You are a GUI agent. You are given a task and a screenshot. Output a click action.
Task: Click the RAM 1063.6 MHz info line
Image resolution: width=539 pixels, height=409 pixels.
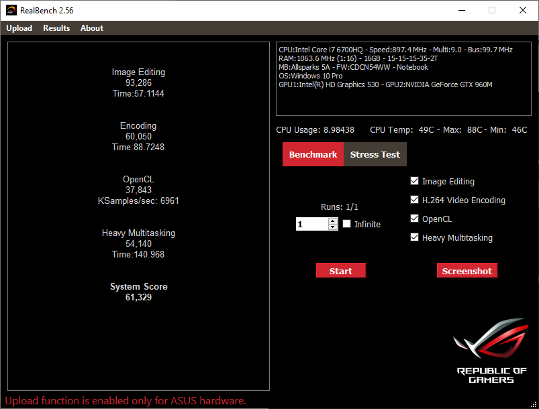358,58
